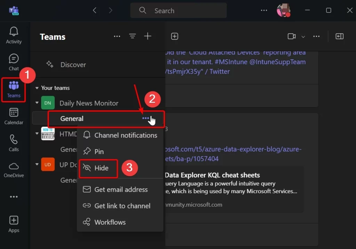Select the Teams sidebar icon
Viewport: 356px width, 249px height.
14,89
